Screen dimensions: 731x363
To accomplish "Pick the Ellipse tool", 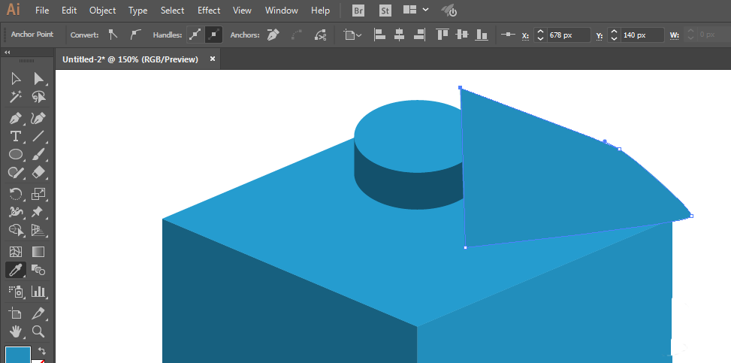I will pos(16,154).
